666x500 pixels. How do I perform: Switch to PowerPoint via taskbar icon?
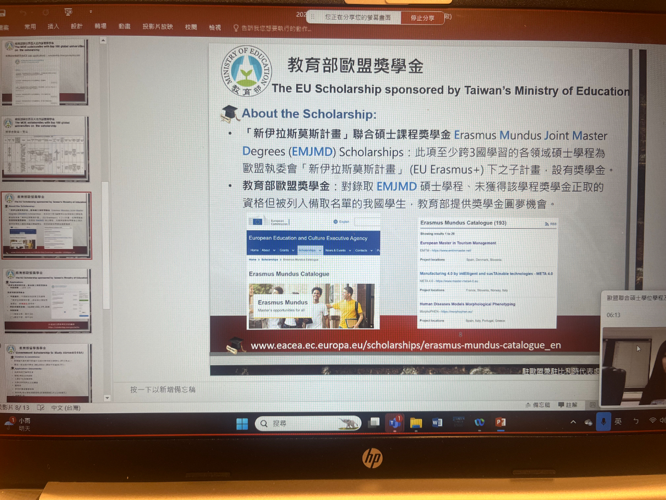click(501, 422)
